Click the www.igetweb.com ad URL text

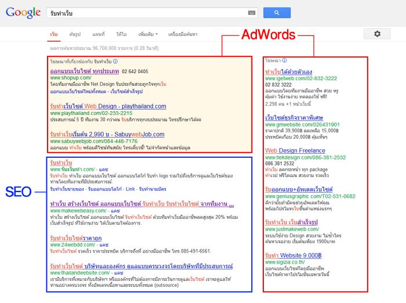[301, 78]
